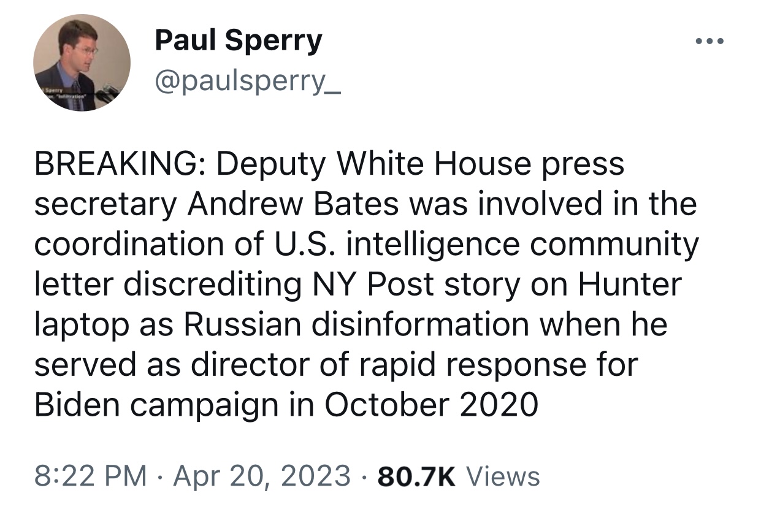Click Paul Sperry's profile avatar photo

(81, 62)
